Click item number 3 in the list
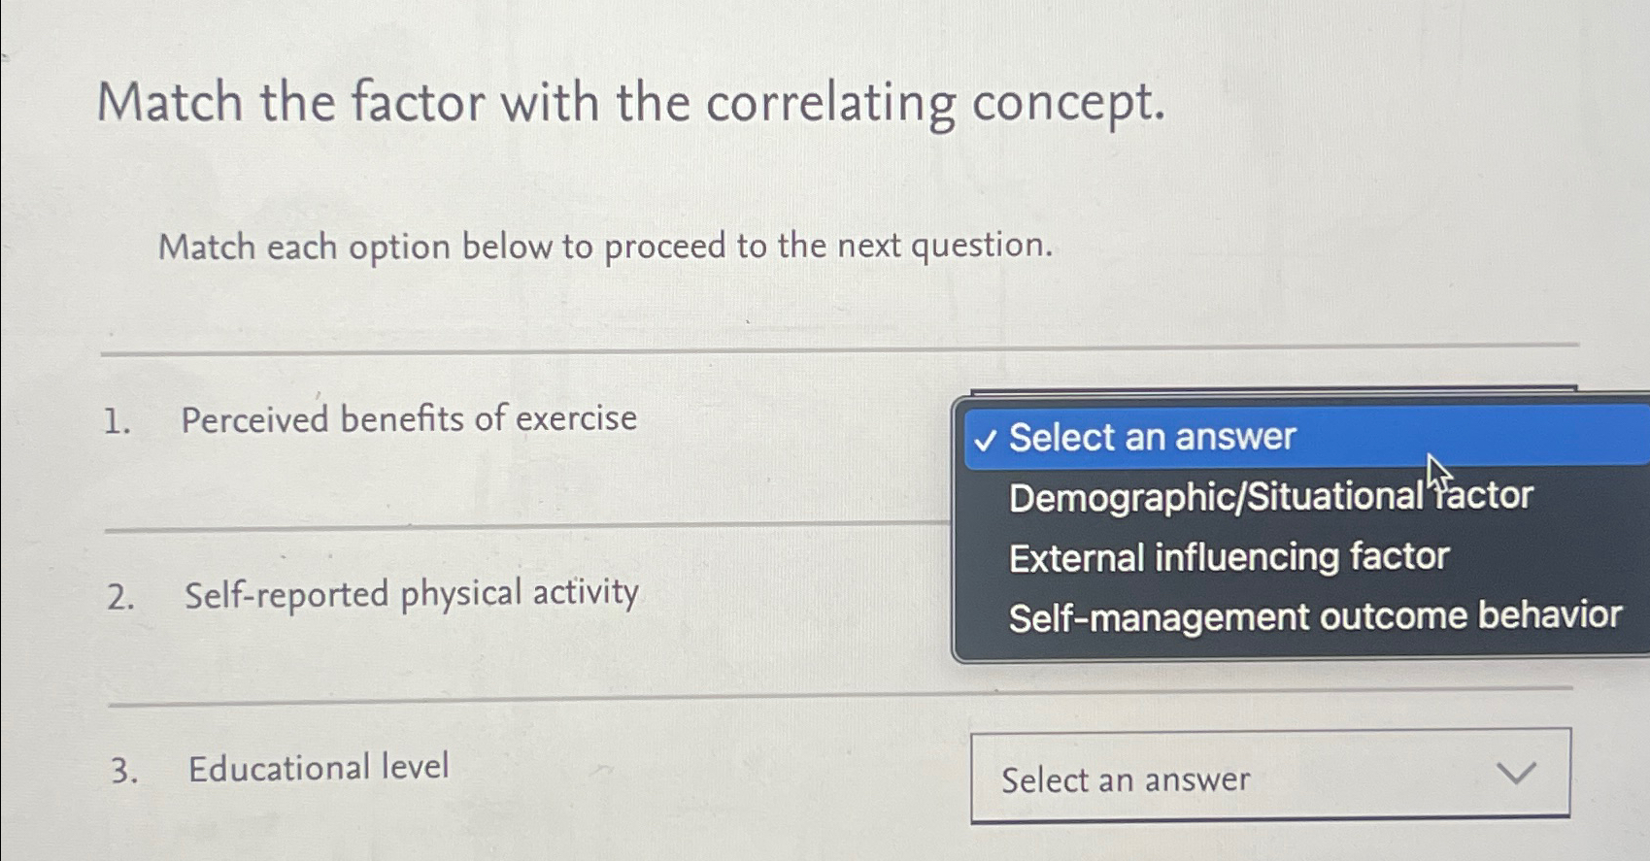 118,768
